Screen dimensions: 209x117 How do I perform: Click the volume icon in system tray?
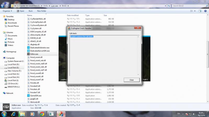coord(194,114)
